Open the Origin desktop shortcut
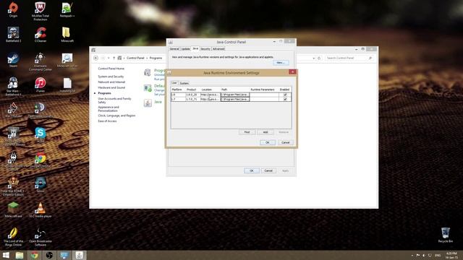 (13, 9)
